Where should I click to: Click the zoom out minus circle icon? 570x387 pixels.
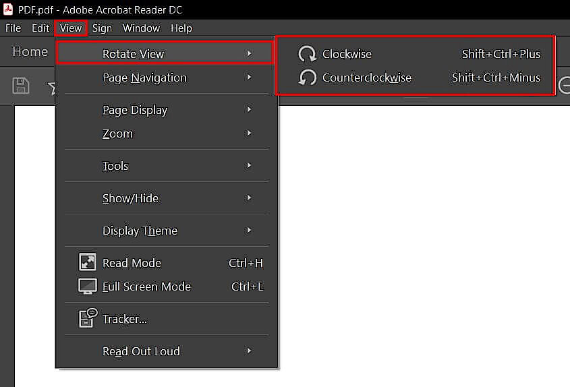click(x=564, y=86)
